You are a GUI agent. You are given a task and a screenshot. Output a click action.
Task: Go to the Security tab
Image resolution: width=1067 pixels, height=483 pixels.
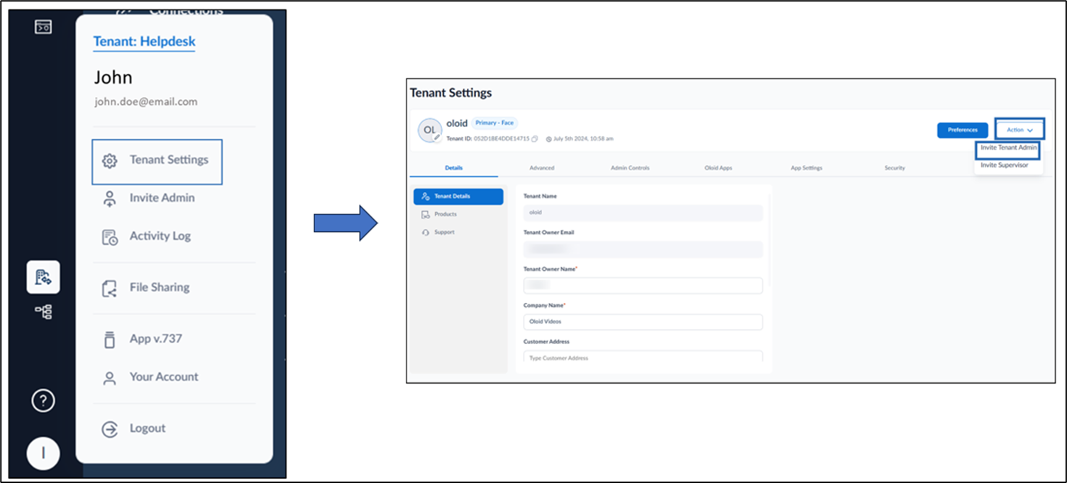pyautogui.click(x=895, y=168)
